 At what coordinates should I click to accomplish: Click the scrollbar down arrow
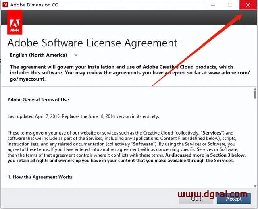[x=255, y=186]
